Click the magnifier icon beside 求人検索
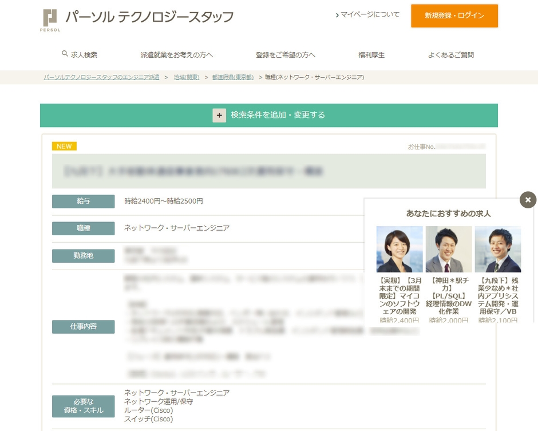Viewport: 538px width, 431px height. [65, 54]
